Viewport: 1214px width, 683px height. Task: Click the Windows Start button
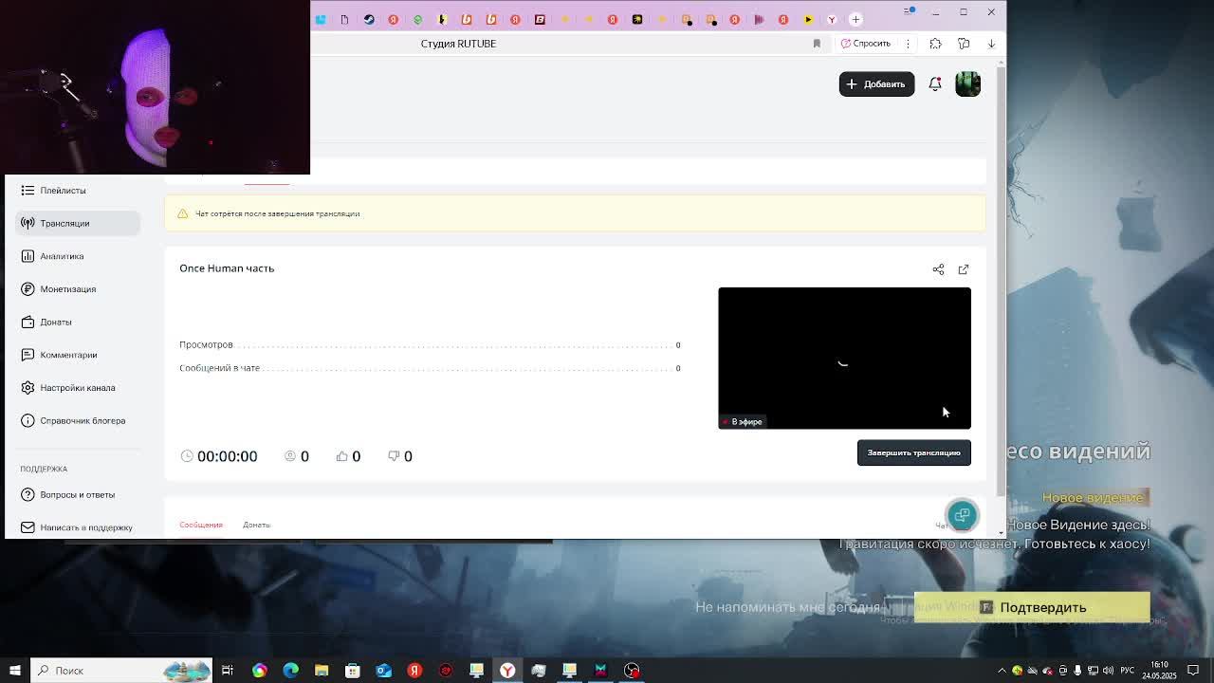pyautogui.click(x=14, y=671)
